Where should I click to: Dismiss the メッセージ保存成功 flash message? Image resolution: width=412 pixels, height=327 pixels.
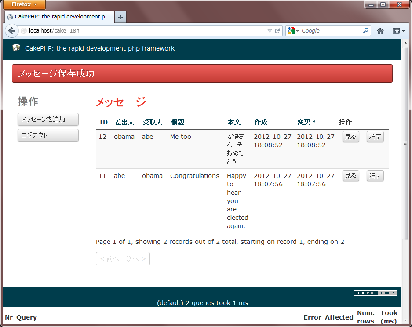tap(202, 73)
